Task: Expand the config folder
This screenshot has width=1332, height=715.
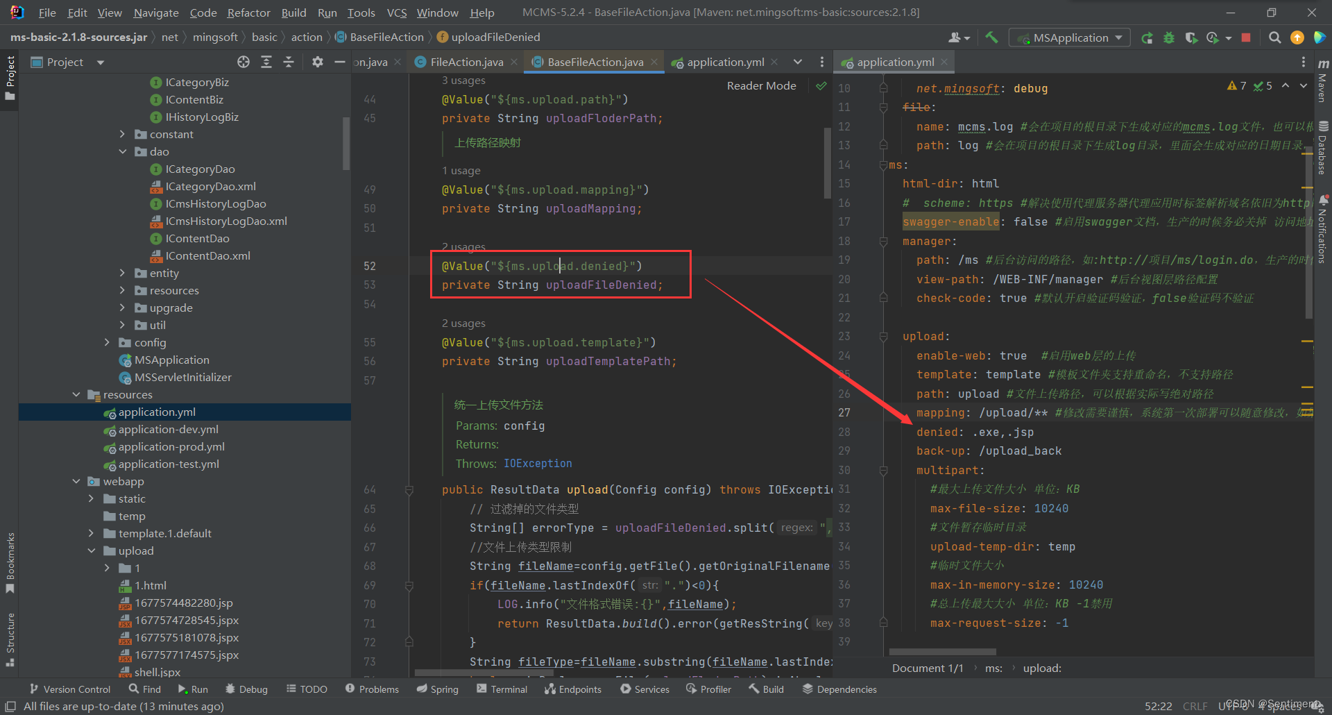Action: pyautogui.click(x=107, y=342)
